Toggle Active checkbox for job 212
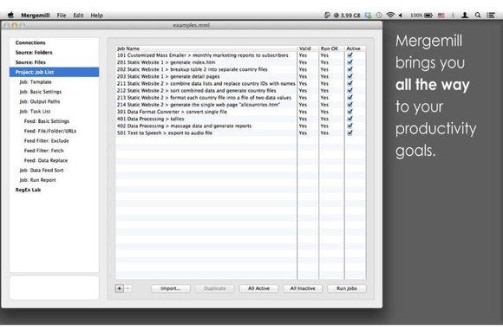Screen dimensions: 503x336 [x=350, y=90]
